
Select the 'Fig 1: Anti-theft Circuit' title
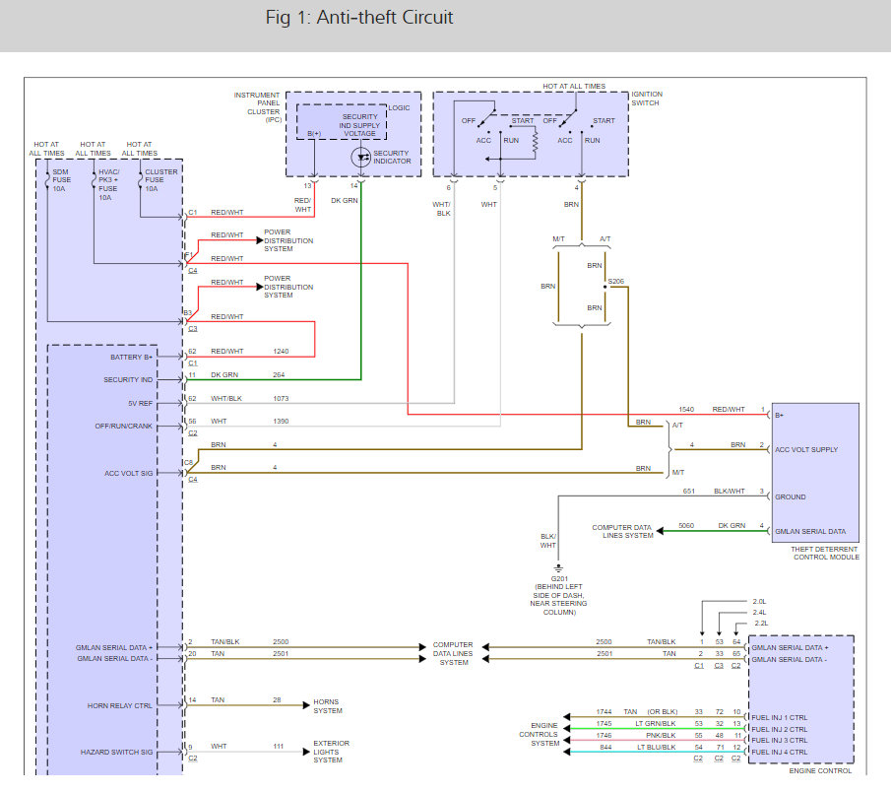(359, 17)
